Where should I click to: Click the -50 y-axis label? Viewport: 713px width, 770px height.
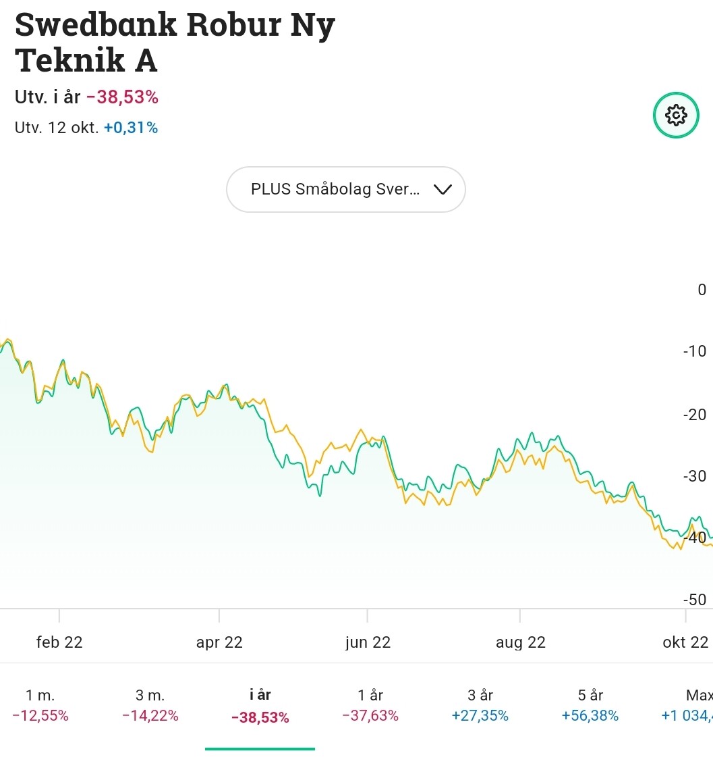tap(695, 600)
